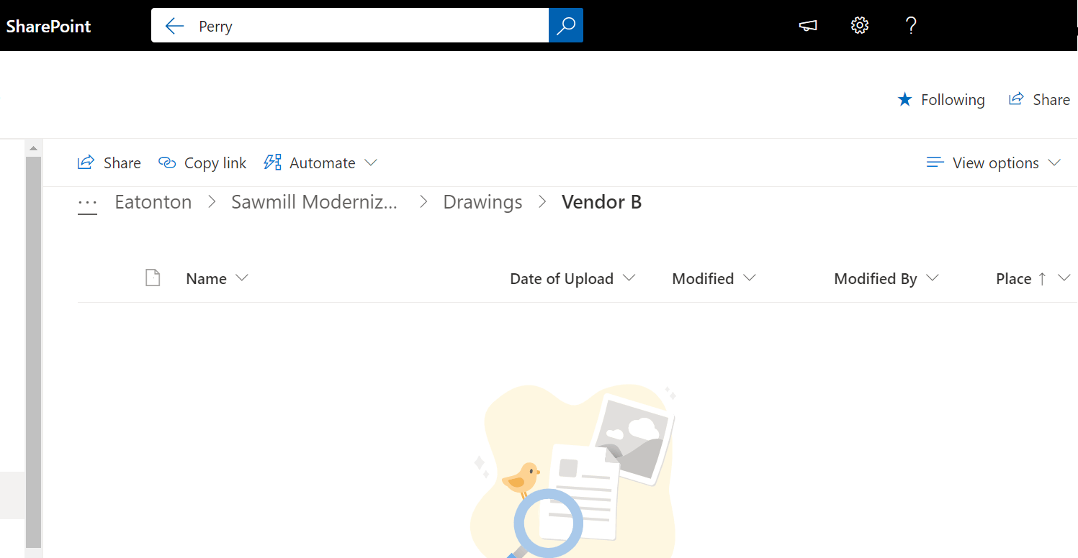Click the Vendor B breadcrumb
The height and width of the screenshot is (558, 1078).
pyautogui.click(x=601, y=202)
